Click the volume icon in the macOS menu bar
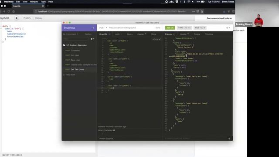Screen dimensions: 279x157 coord(193,2)
